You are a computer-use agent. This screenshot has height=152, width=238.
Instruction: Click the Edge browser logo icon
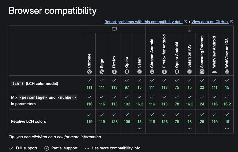click(102, 72)
